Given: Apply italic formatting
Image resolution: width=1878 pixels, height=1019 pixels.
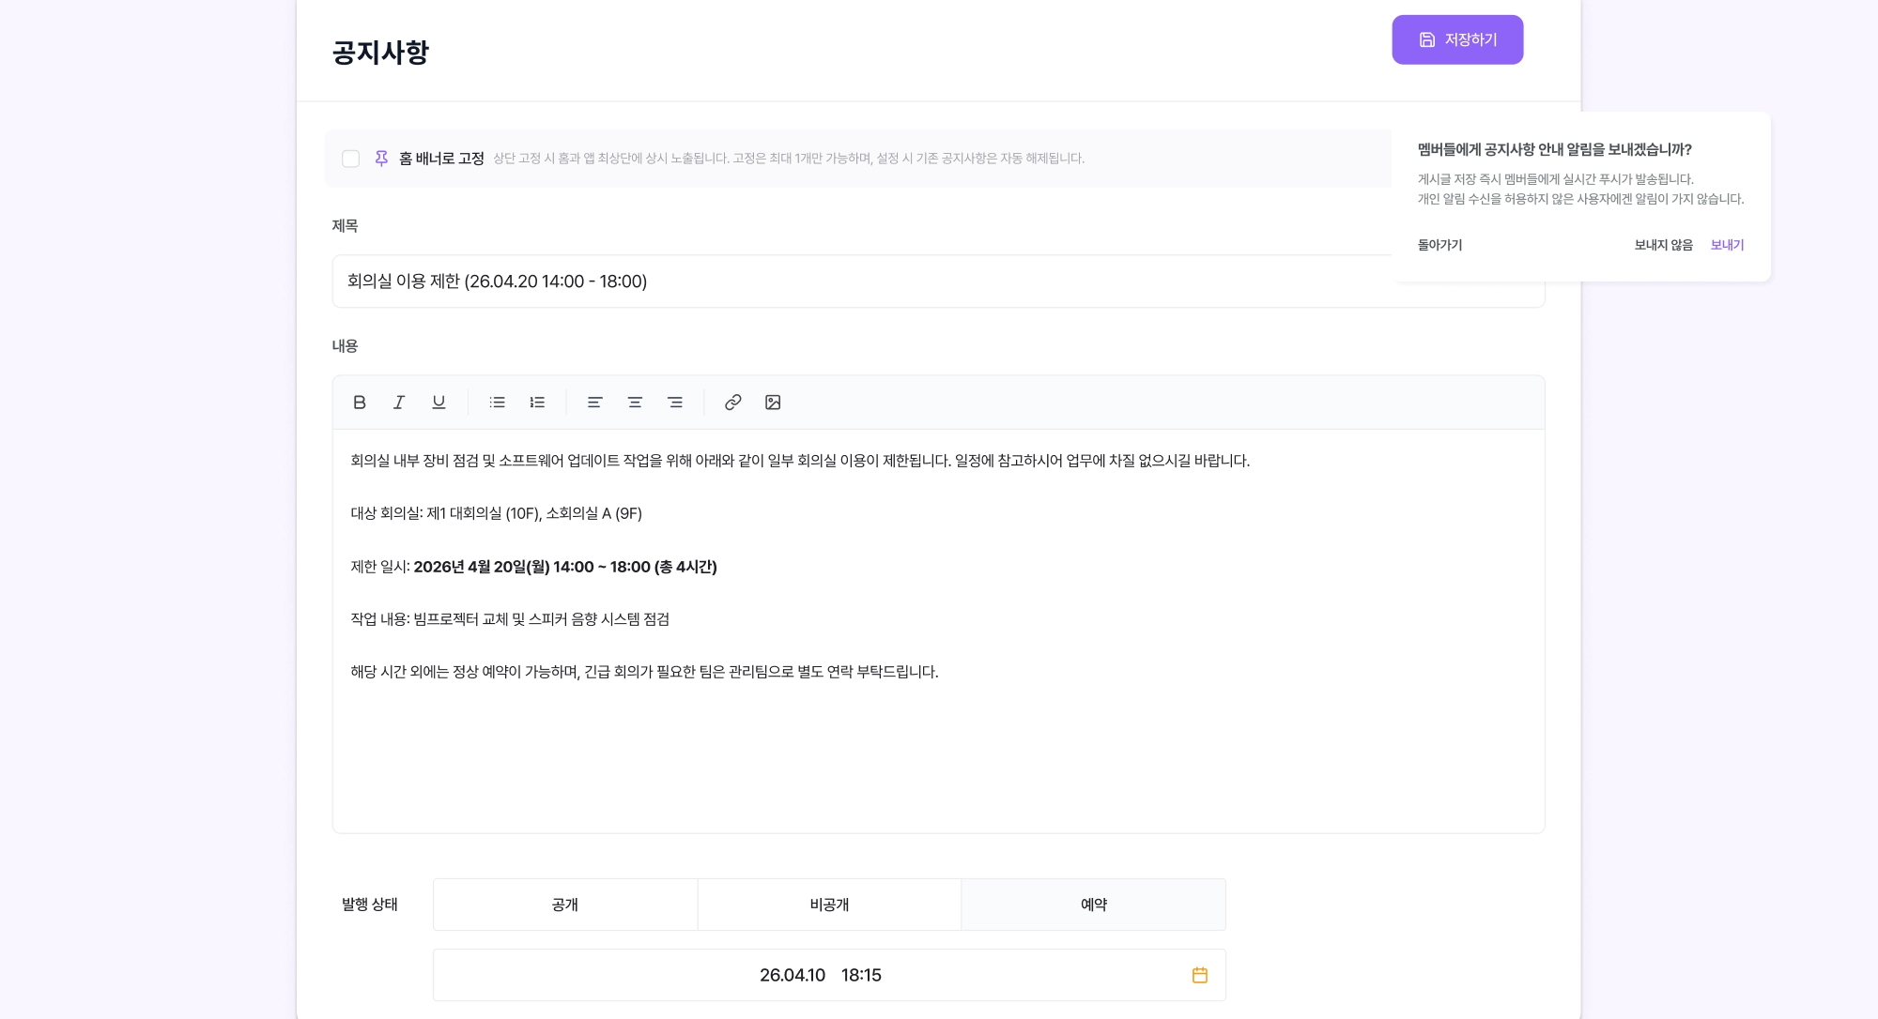Looking at the screenshot, I should (x=399, y=403).
